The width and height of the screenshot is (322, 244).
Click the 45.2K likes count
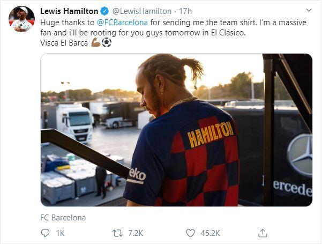[210, 233]
